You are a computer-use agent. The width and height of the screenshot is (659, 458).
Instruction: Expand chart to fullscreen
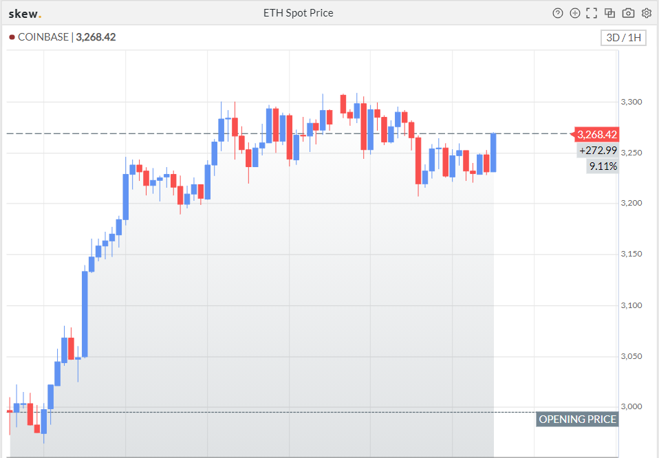(592, 14)
